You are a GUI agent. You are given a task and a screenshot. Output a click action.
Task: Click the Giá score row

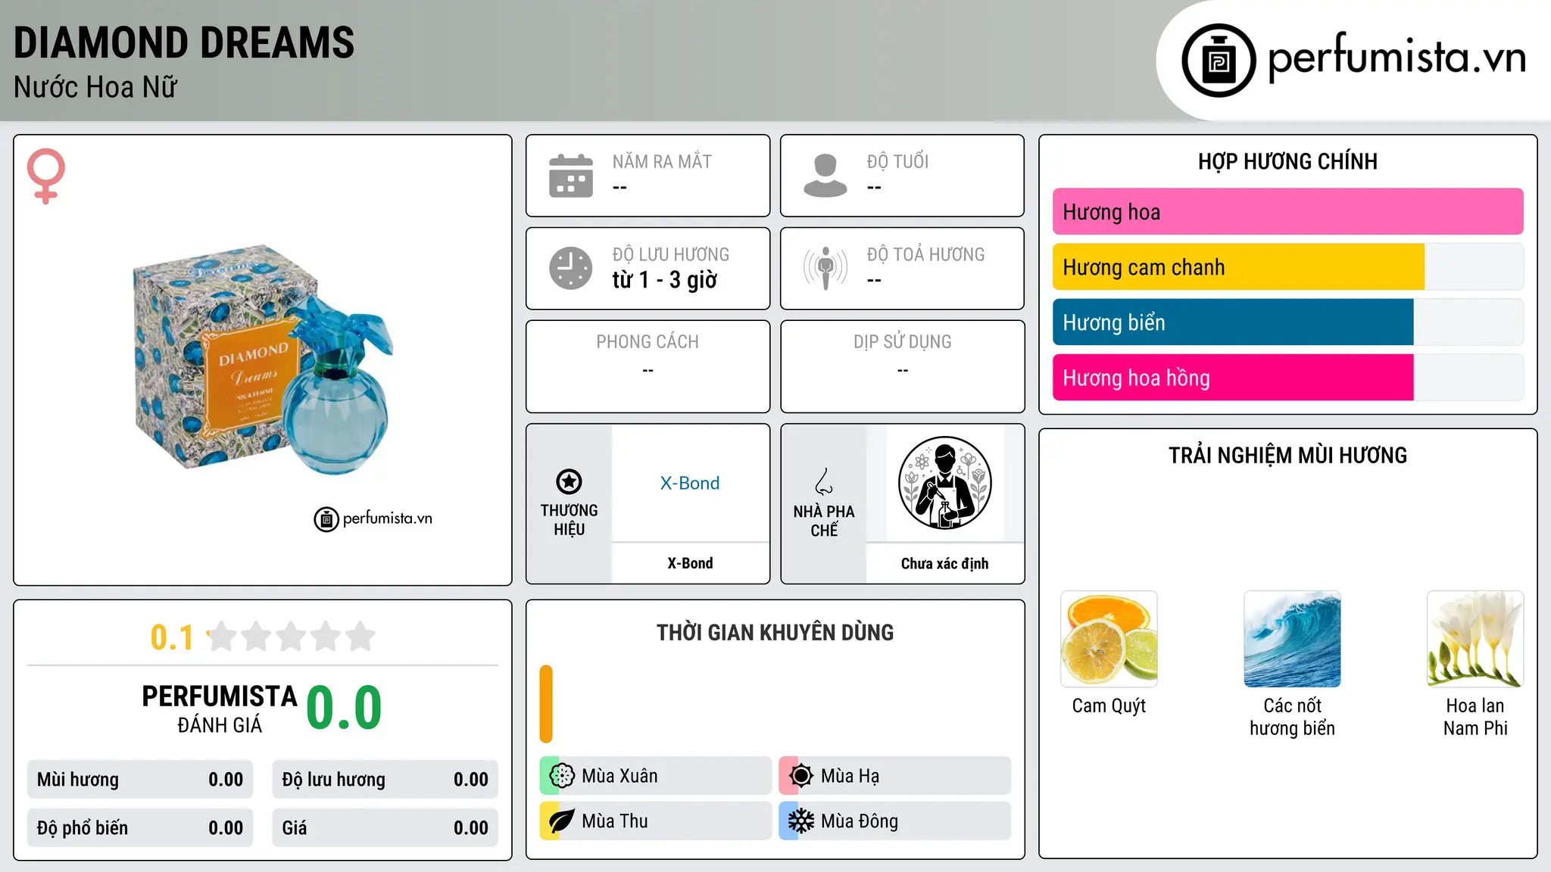tap(385, 828)
